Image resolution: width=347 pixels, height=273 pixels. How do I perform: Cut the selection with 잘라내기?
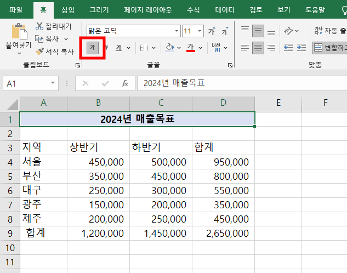pos(53,26)
